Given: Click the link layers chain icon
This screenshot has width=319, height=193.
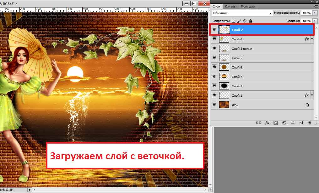Looking at the screenshot, I should 258,123.
